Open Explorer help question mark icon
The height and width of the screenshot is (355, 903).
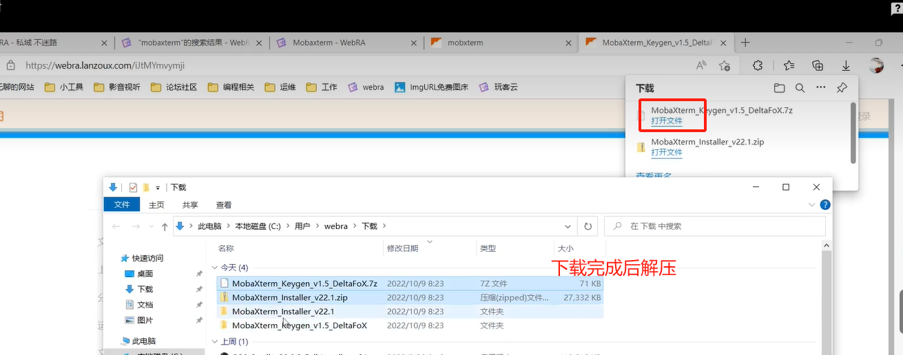(825, 205)
